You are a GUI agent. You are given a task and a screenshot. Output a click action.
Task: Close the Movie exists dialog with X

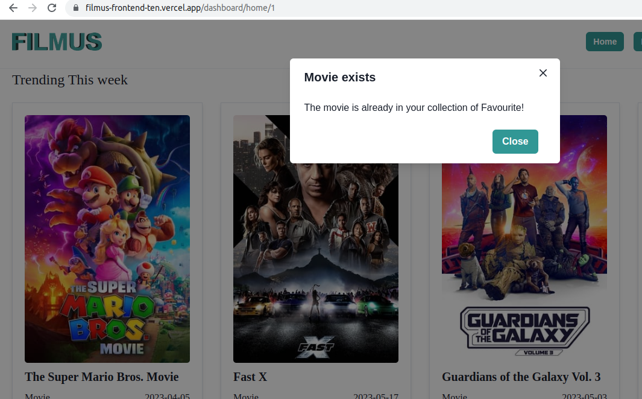[x=543, y=73]
